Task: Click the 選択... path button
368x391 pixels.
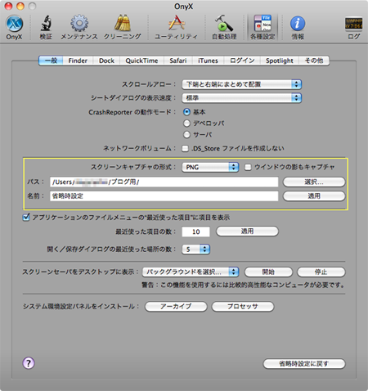Action: click(x=314, y=182)
